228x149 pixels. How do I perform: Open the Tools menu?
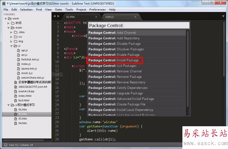tap(69, 9)
